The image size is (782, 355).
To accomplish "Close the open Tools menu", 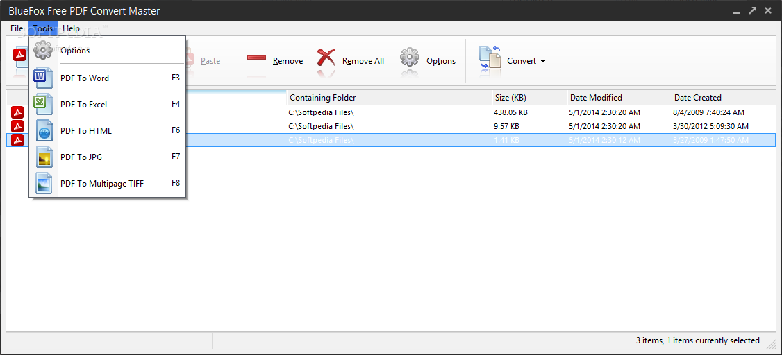I will pyautogui.click(x=43, y=28).
